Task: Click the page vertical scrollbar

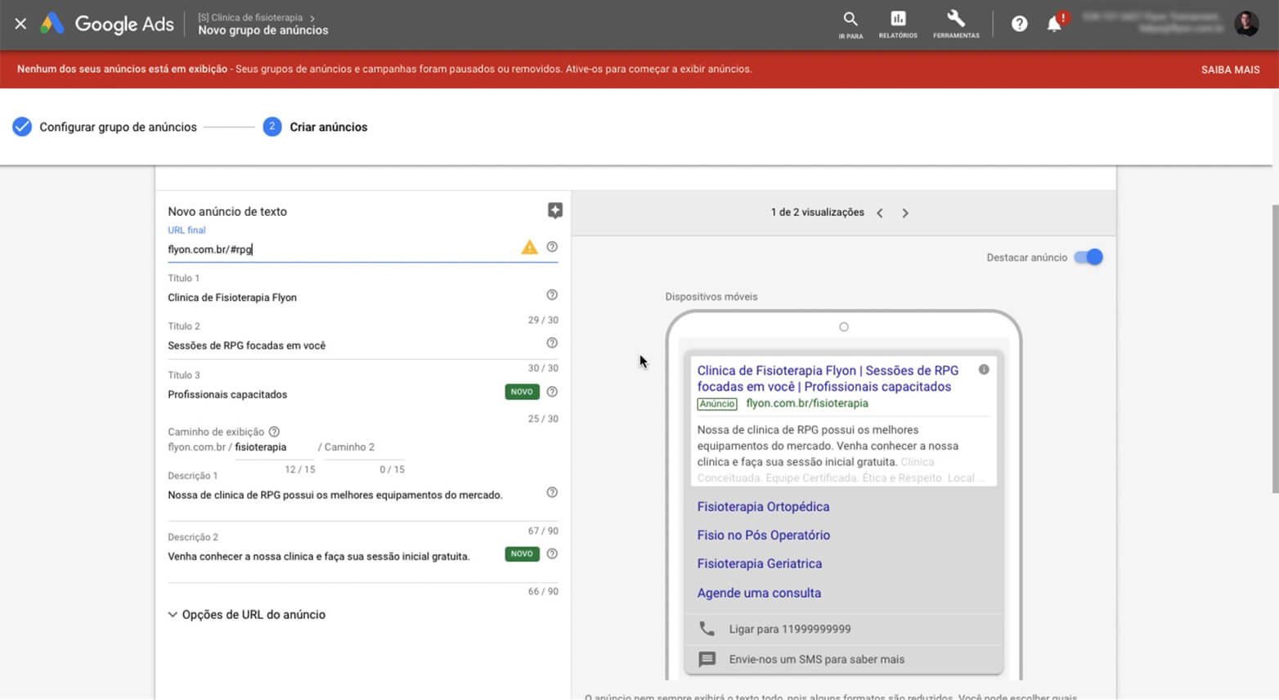Action: click(1275, 348)
